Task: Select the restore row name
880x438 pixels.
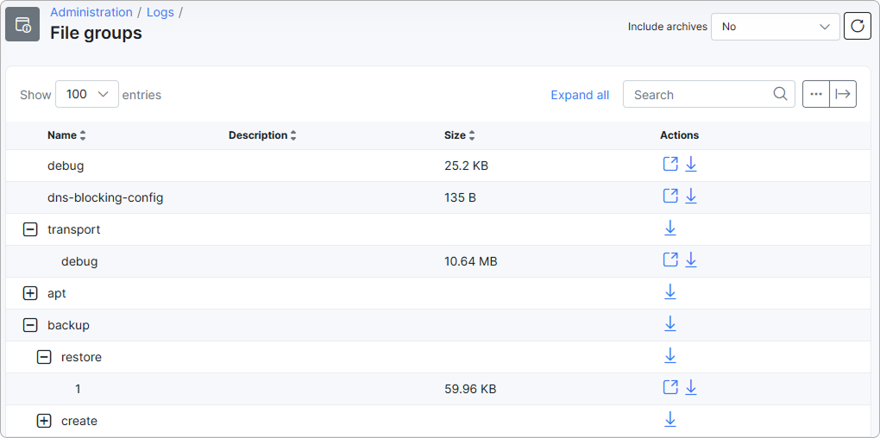Action: click(81, 357)
